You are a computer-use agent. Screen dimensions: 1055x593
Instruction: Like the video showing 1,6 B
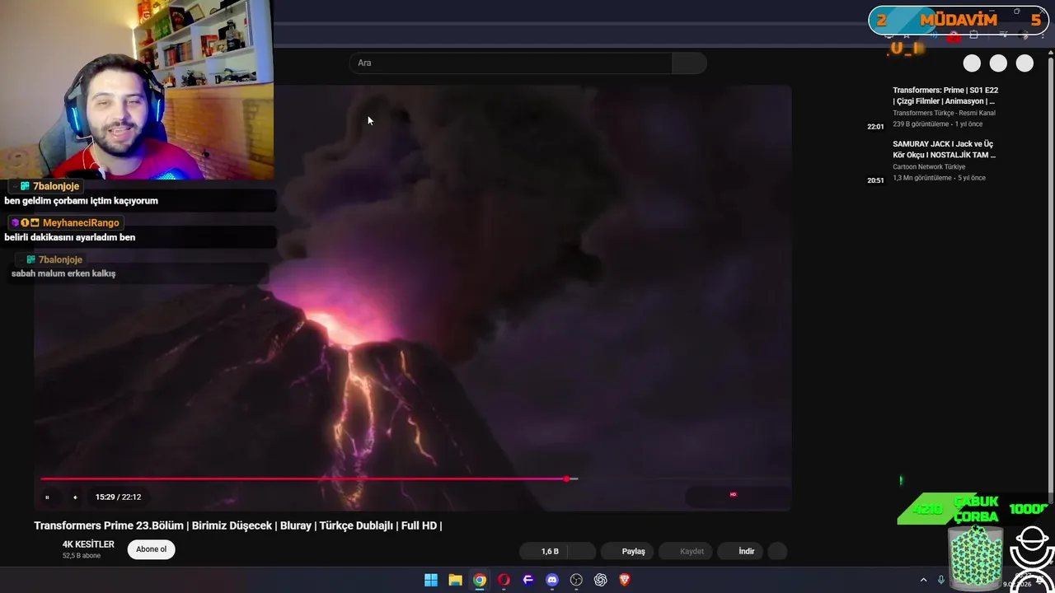click(545, 551)
